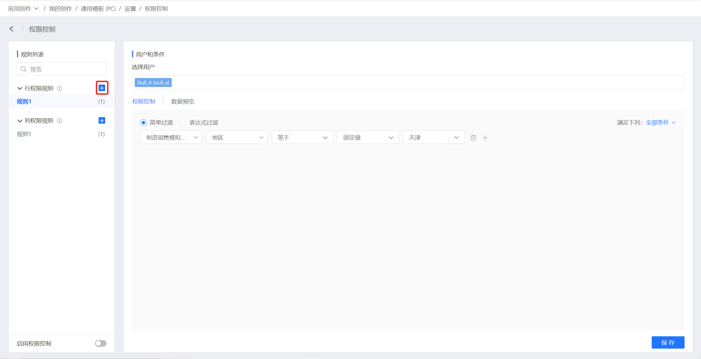
Task: Delete the filter condition with trash icon
Action: [x=473, y=138]
